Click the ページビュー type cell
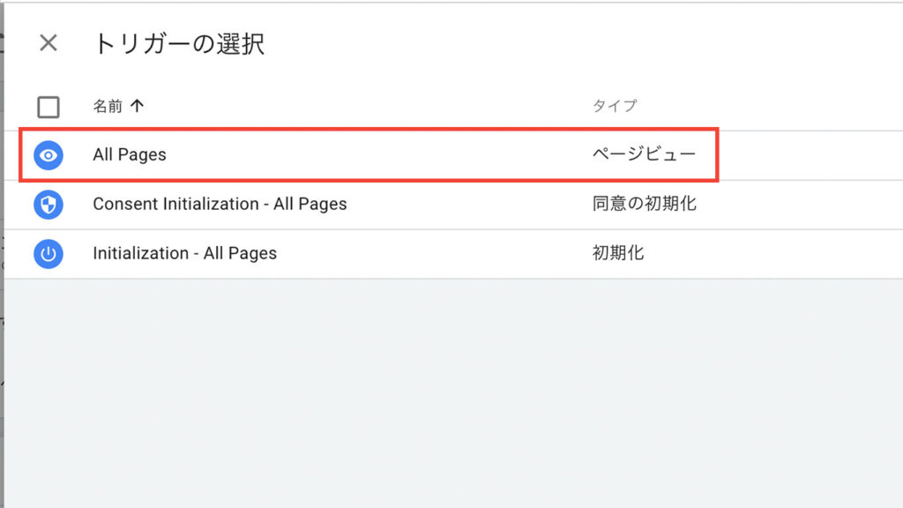The width and height of the screenshot is (903, 508). pyautogui.click(x=644, y=154)
